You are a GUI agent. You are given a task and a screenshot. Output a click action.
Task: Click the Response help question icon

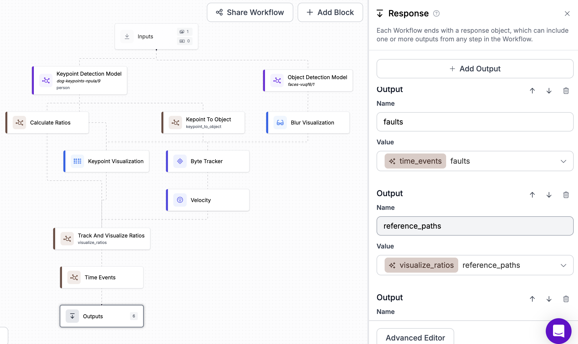tap(436, 13)
